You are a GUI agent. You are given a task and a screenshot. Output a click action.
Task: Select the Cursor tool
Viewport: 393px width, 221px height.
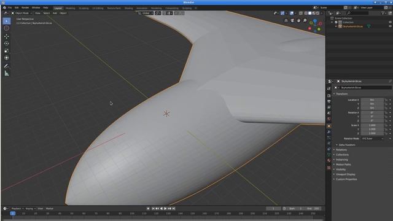[x=7, y=28]
